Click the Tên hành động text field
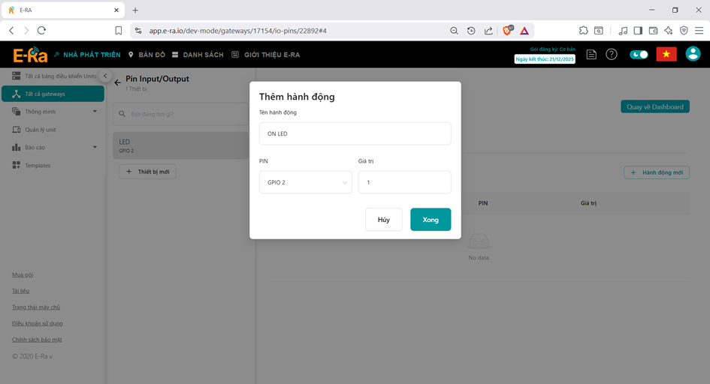 click(x=355, y=133)
